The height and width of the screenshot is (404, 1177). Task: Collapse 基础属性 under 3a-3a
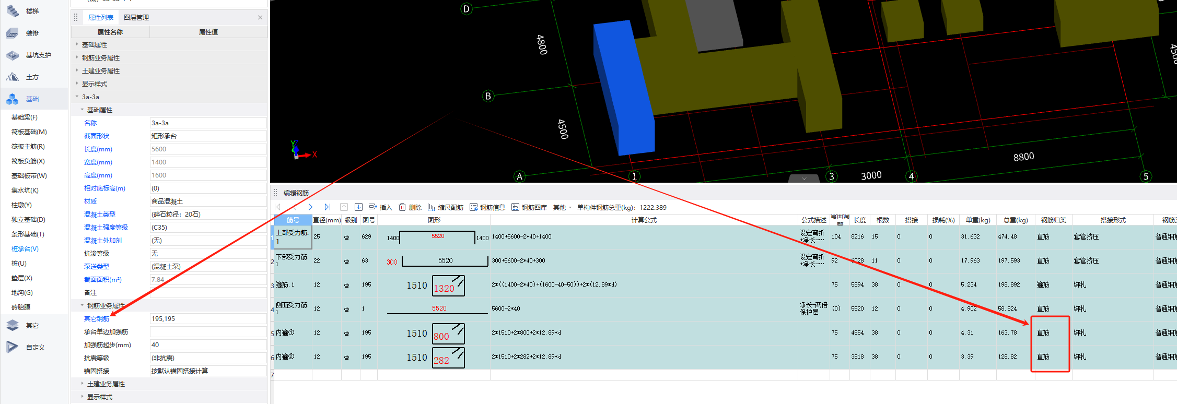(x=82, y=110)
